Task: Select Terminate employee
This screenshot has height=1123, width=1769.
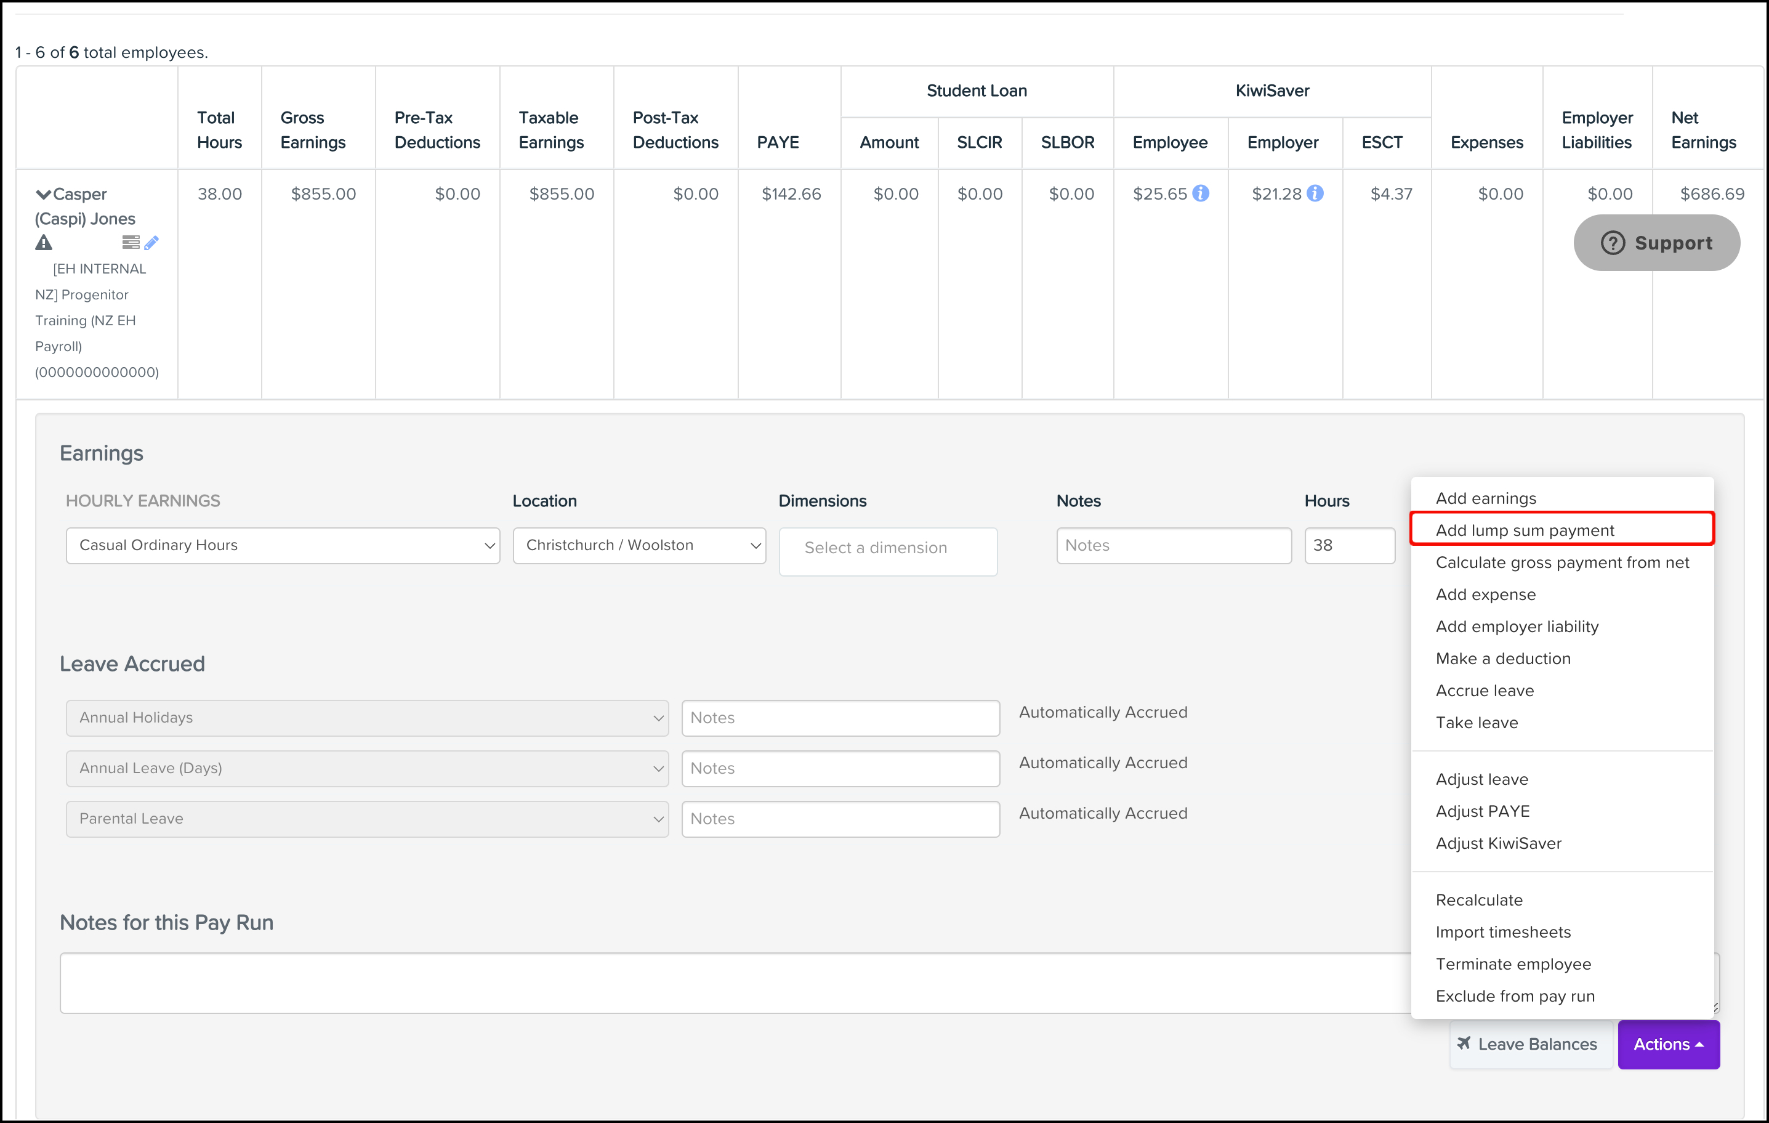Action: pos(1513,964)
